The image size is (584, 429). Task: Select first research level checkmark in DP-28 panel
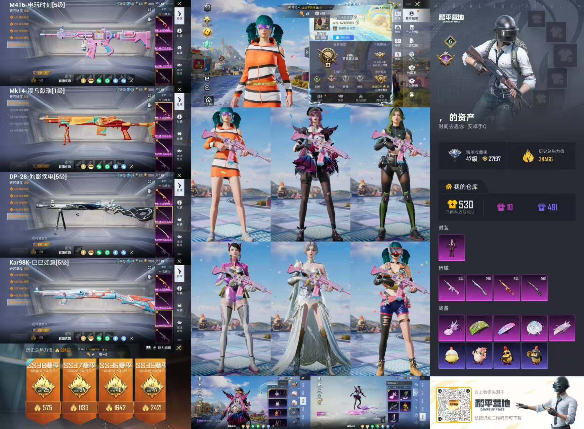pos(11,189)
